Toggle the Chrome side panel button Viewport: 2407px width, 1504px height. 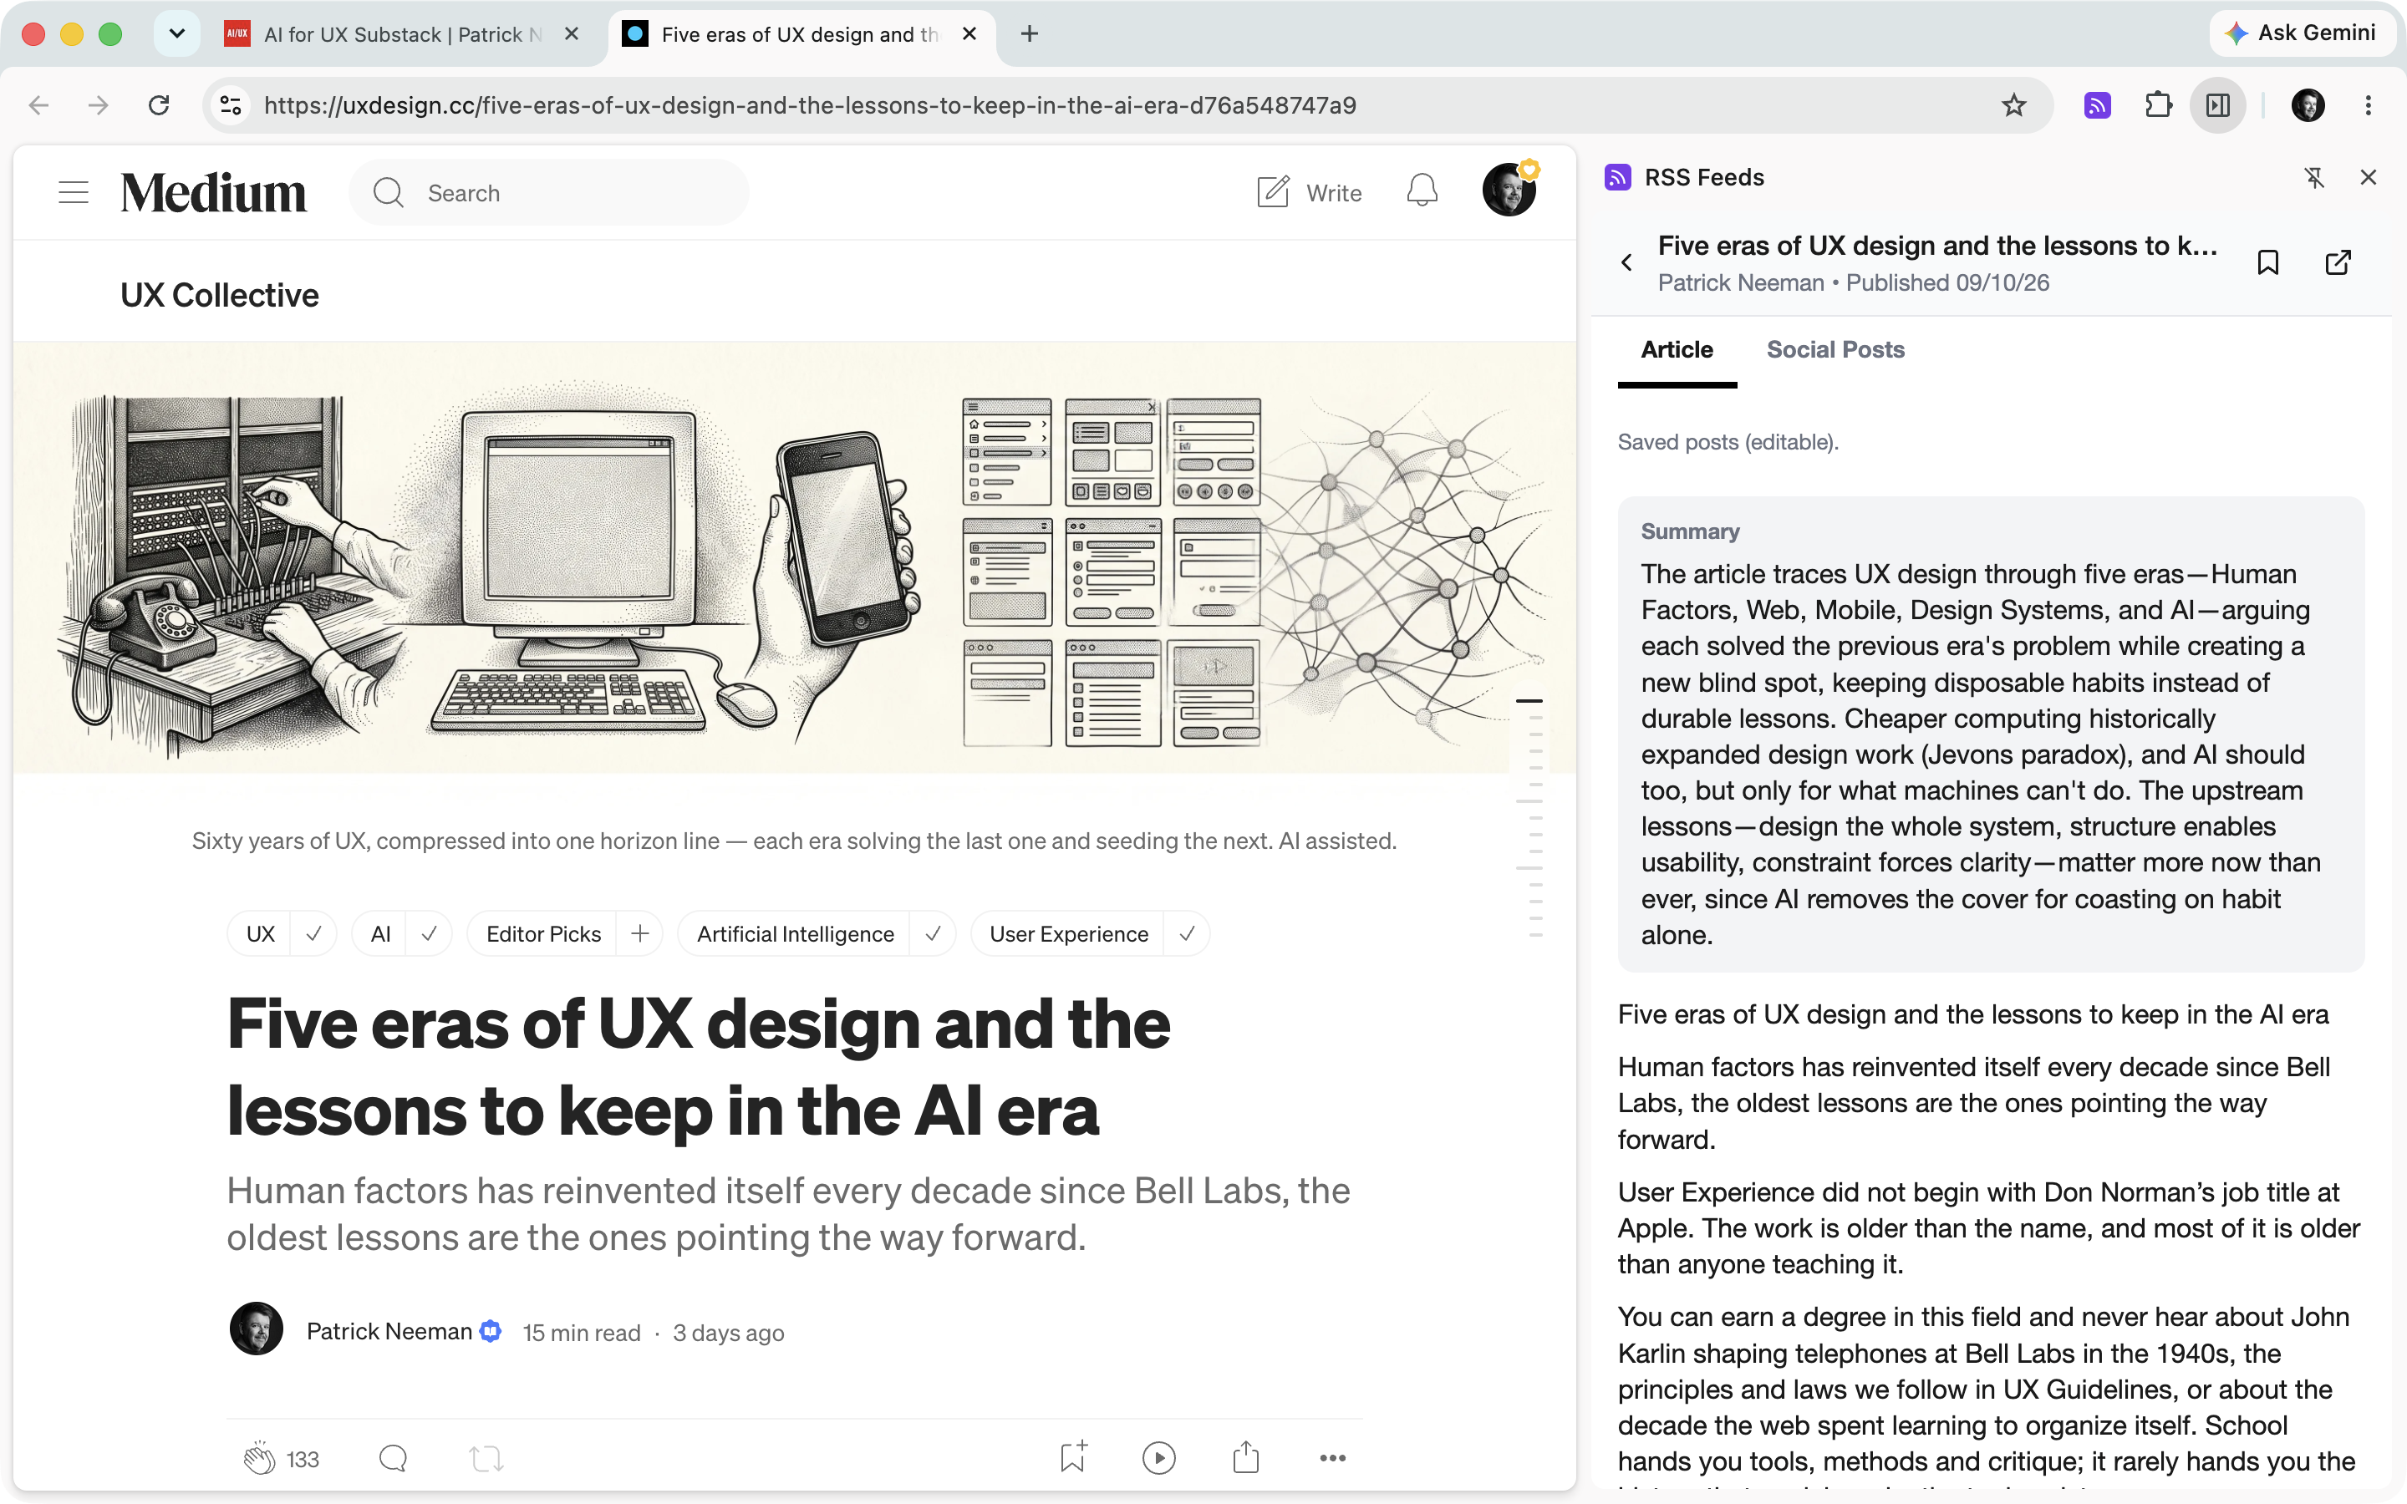coord(2218,105)
